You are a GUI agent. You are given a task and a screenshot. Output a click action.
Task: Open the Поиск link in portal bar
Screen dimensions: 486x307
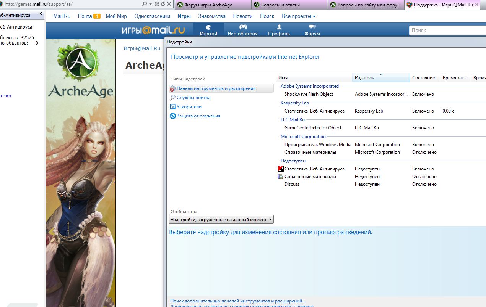[267, 16]
